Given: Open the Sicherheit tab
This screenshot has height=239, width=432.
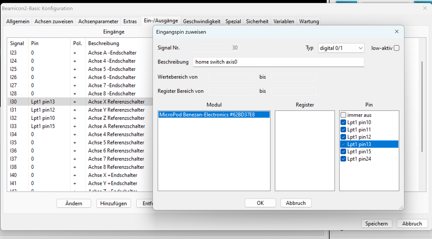Looking at the screenshot, I should pyautogui.click(x=257, y=21).
